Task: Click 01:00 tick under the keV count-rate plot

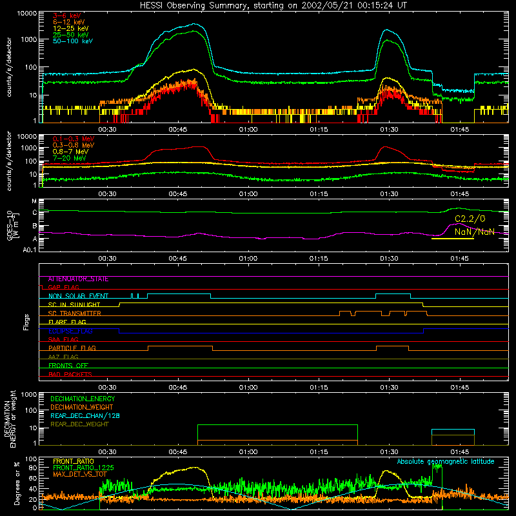Action: pyautogui.click(x=248, y=130)
